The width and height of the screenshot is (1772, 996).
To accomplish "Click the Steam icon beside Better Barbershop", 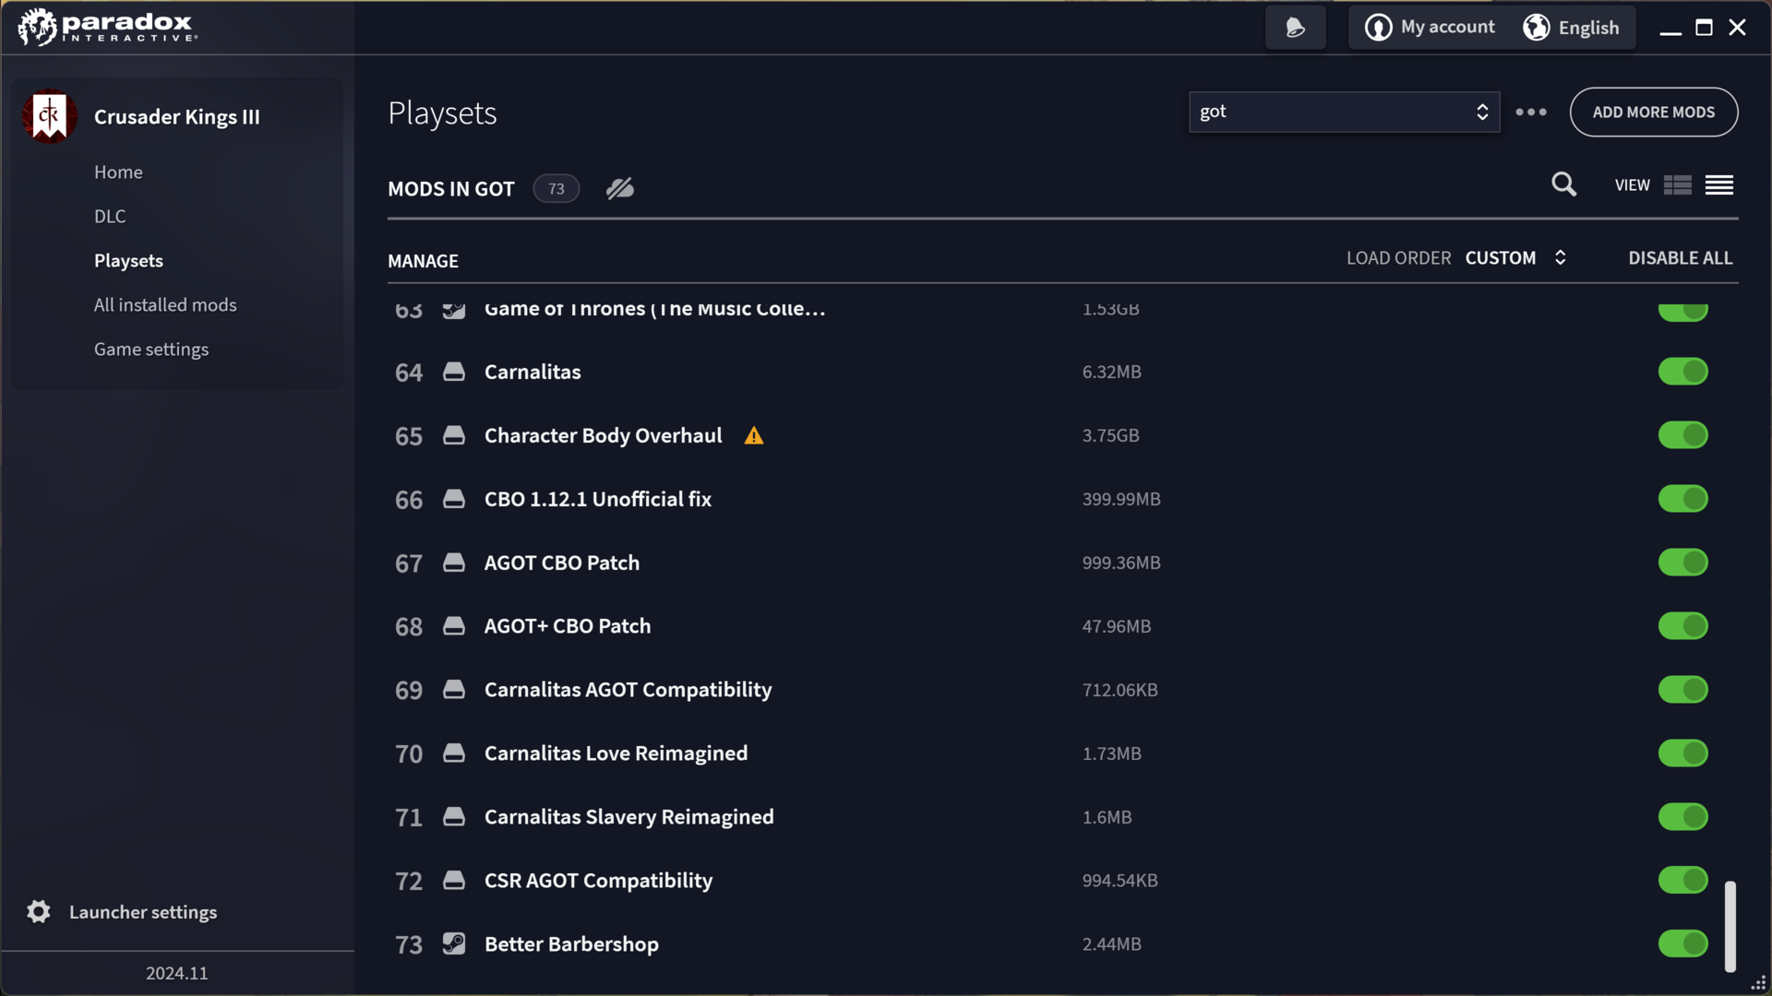I will point(453,943).
